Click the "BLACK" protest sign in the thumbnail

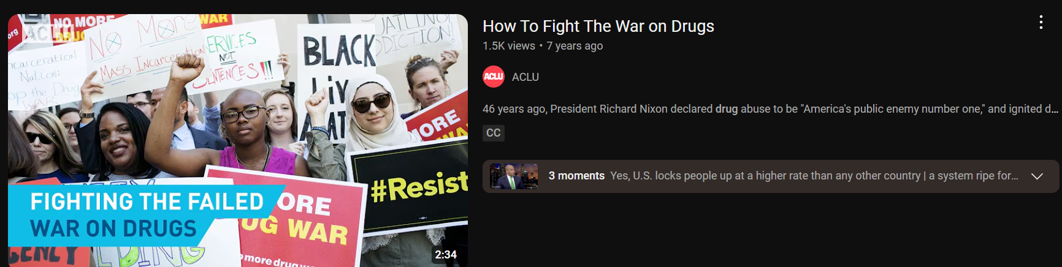[339, 50]
